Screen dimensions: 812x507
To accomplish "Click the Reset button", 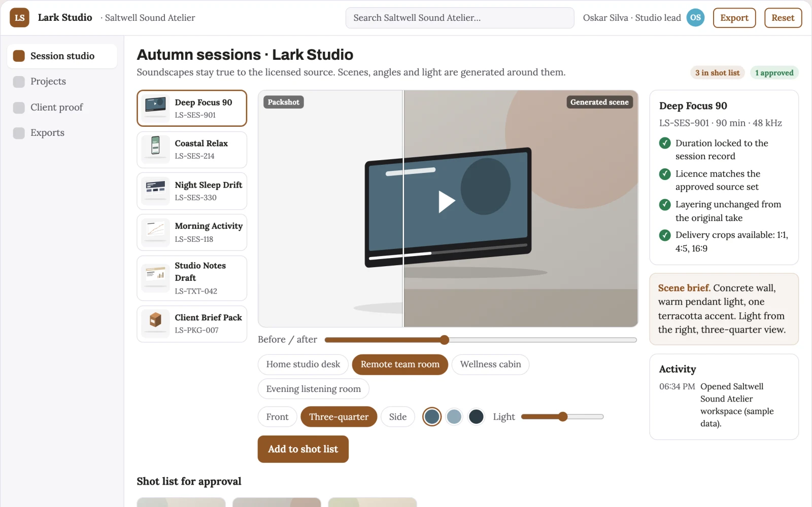I will click(x=783, y=18).
